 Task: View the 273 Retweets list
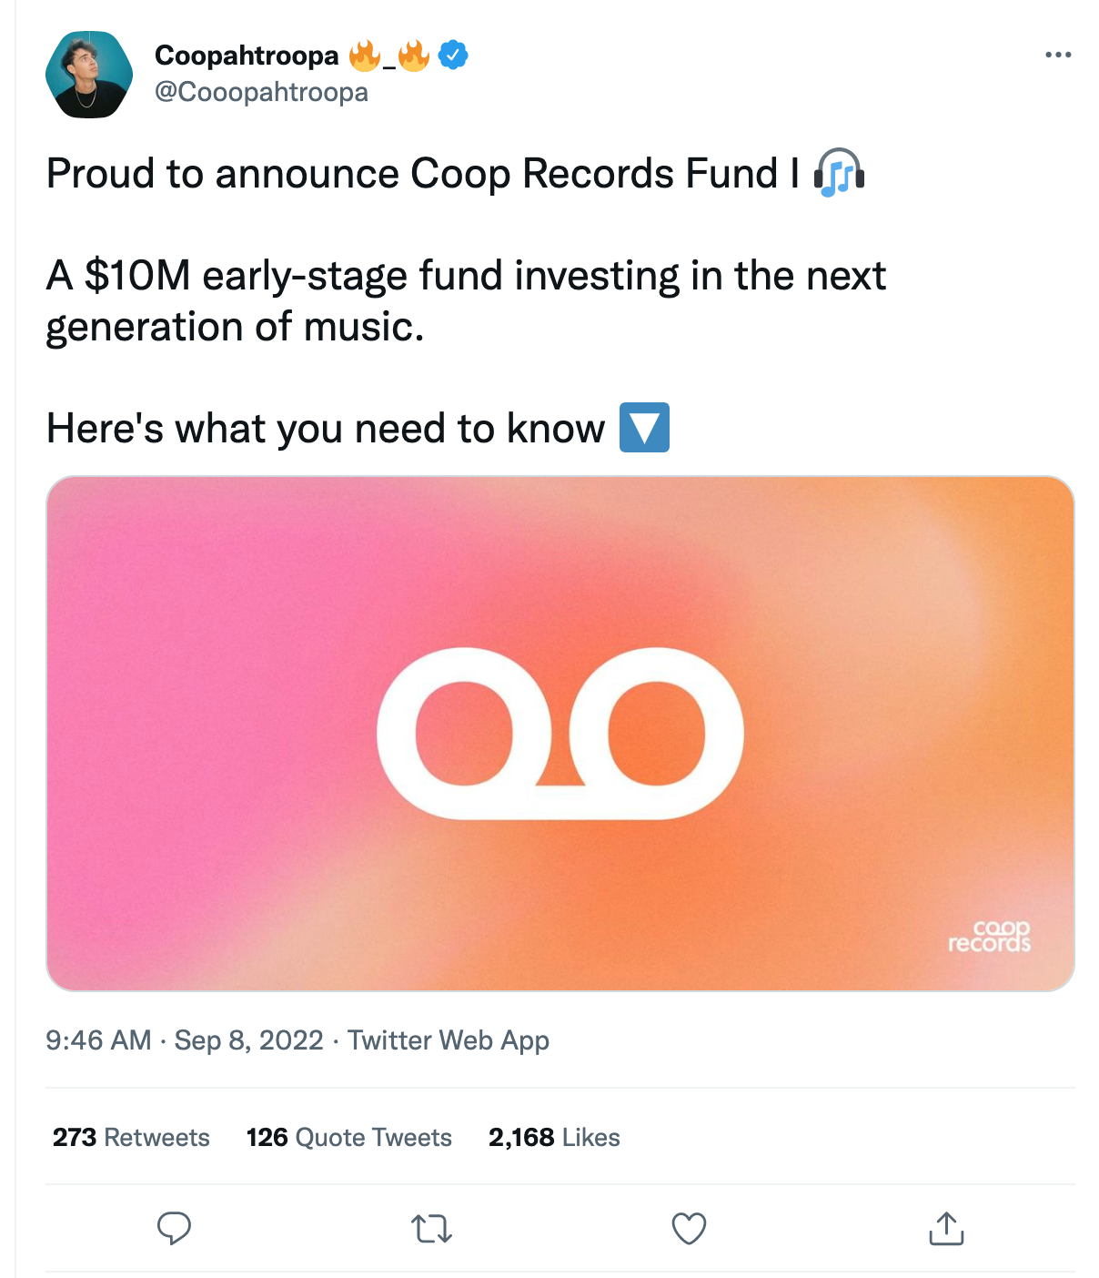(131, 1137)
